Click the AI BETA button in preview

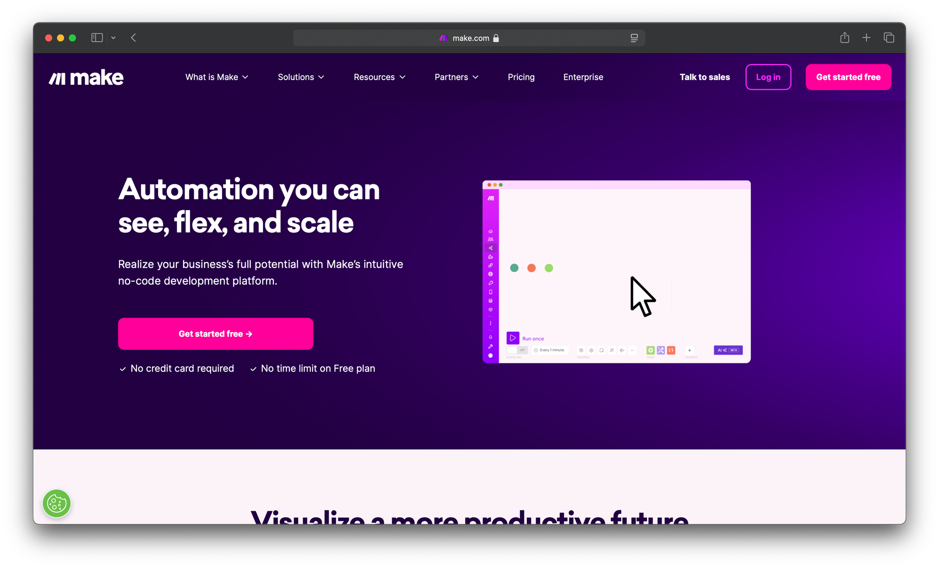point(728,350)
